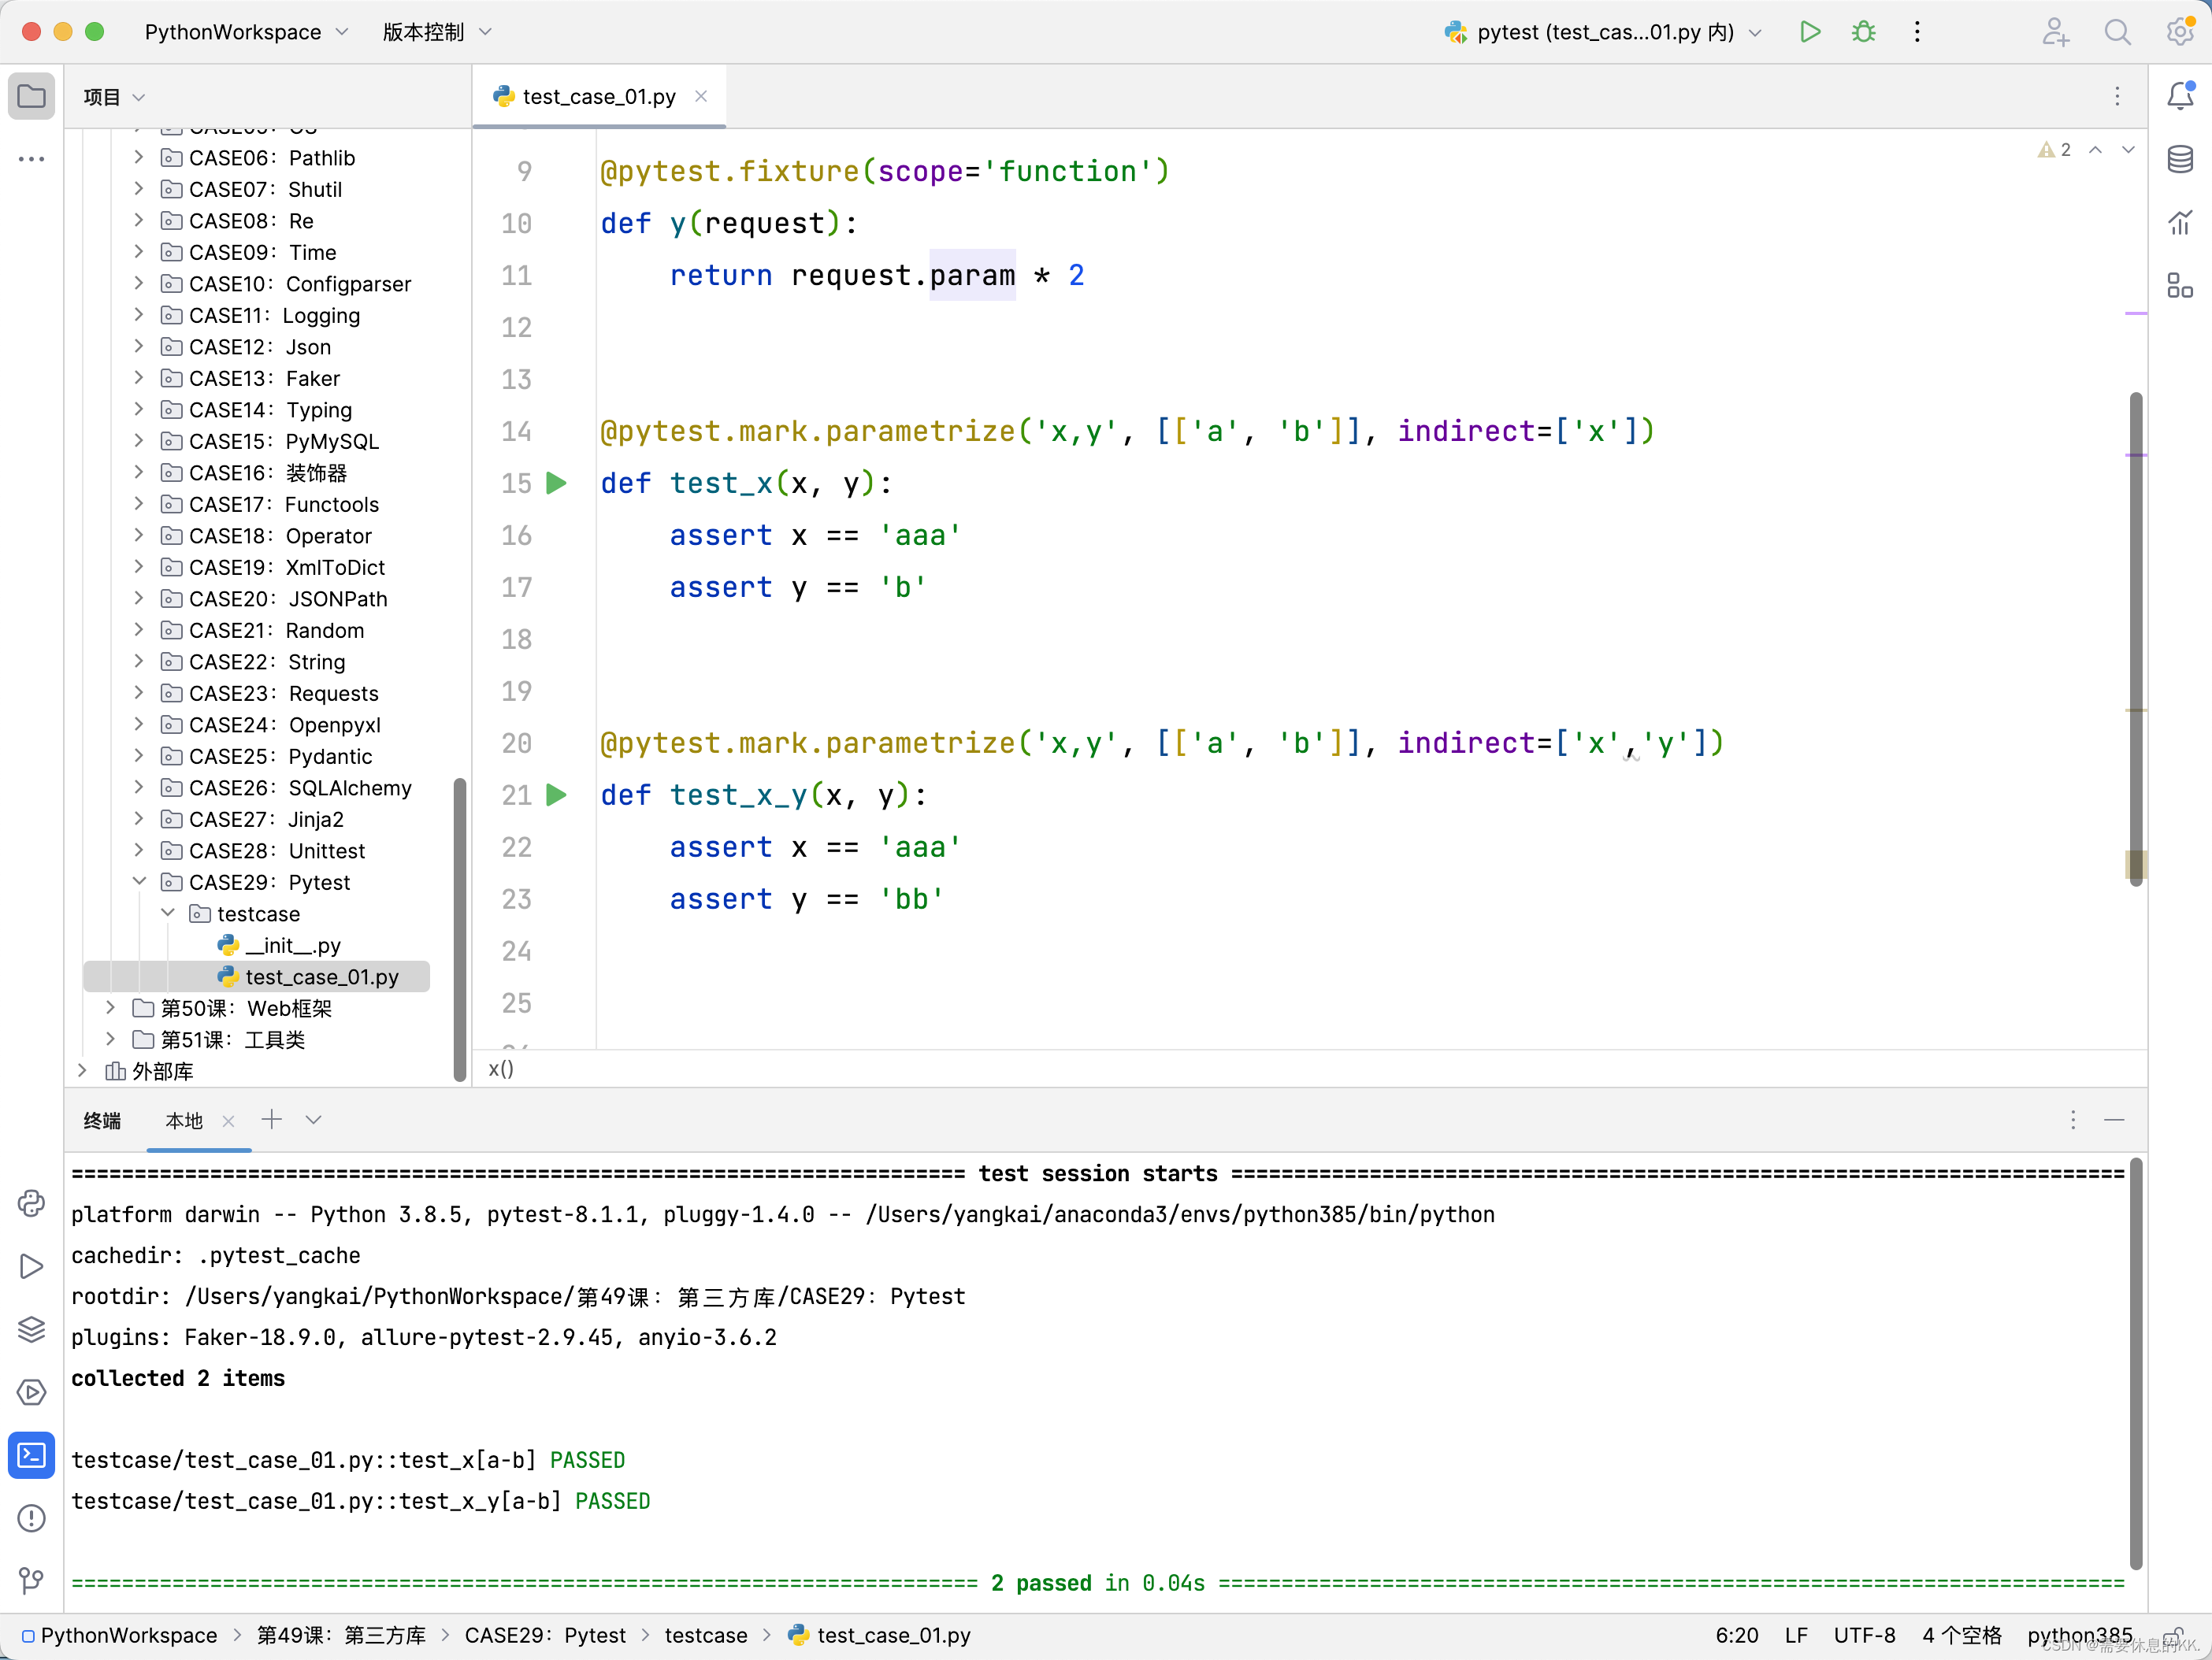
Task: Open new terminal session options chevron
Action: tap(313, 1121)
